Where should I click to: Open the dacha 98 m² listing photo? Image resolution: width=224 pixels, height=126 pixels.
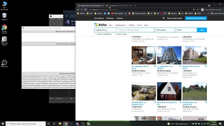(x=169, y=91)
